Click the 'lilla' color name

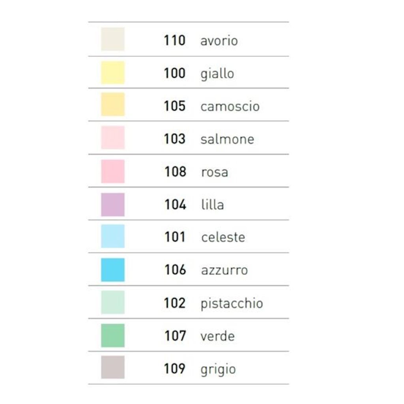pos(212,205)
